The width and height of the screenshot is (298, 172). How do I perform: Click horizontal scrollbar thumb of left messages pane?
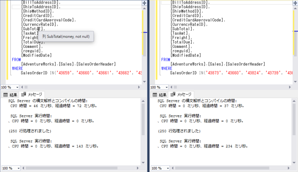(x=72, y=168)
